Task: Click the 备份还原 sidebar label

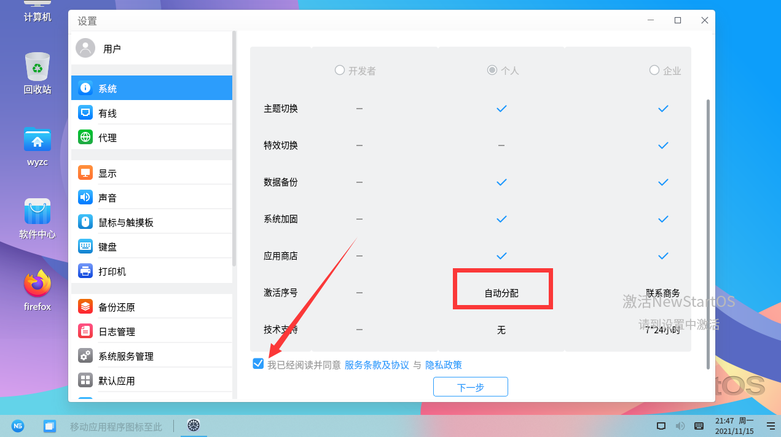Action: (x=117, y=307)
